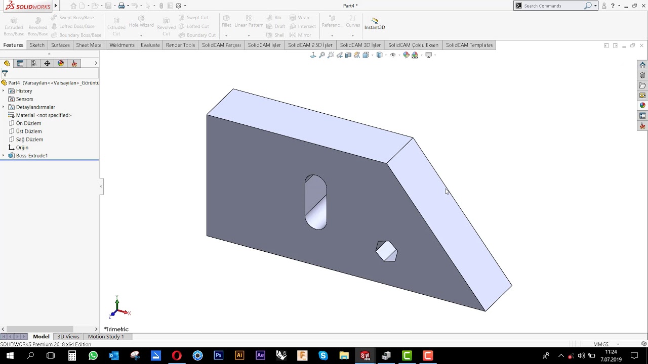Screen dimensions: 648x364
Task: Open the Hide/Show Items dropdown arrow
Action: click(x=399, y=55)
